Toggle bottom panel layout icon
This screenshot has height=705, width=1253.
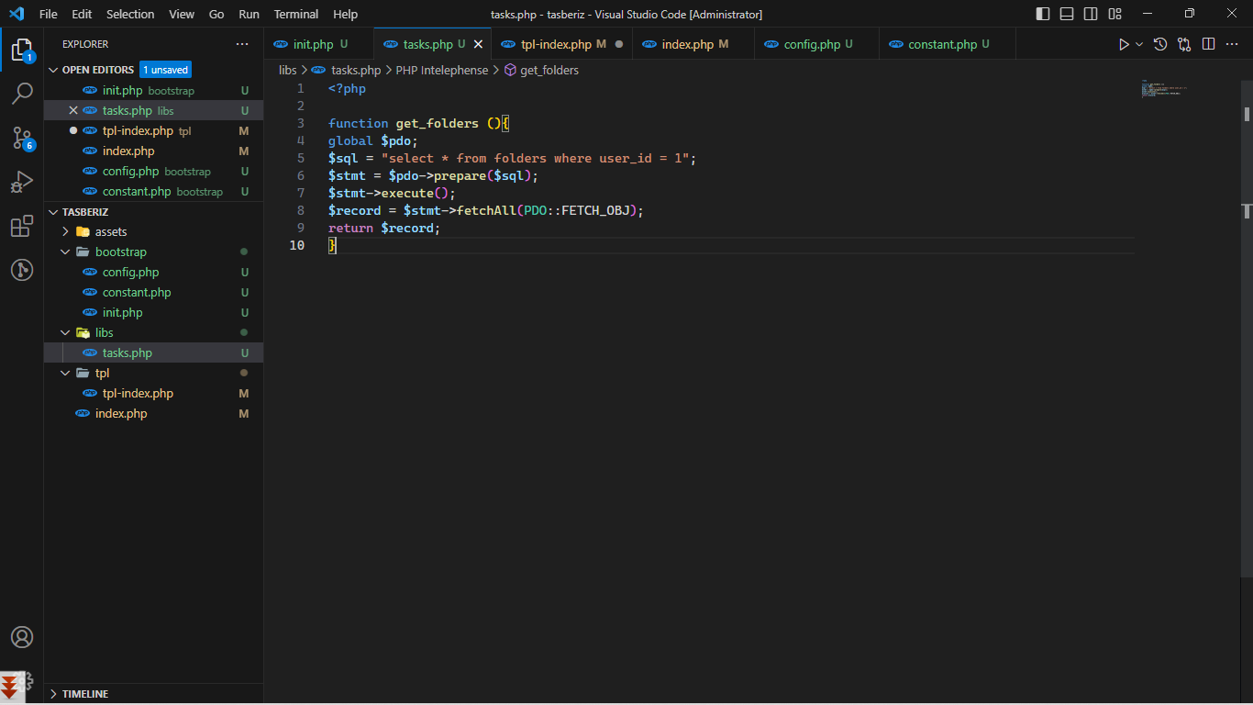coord(1067,14)
